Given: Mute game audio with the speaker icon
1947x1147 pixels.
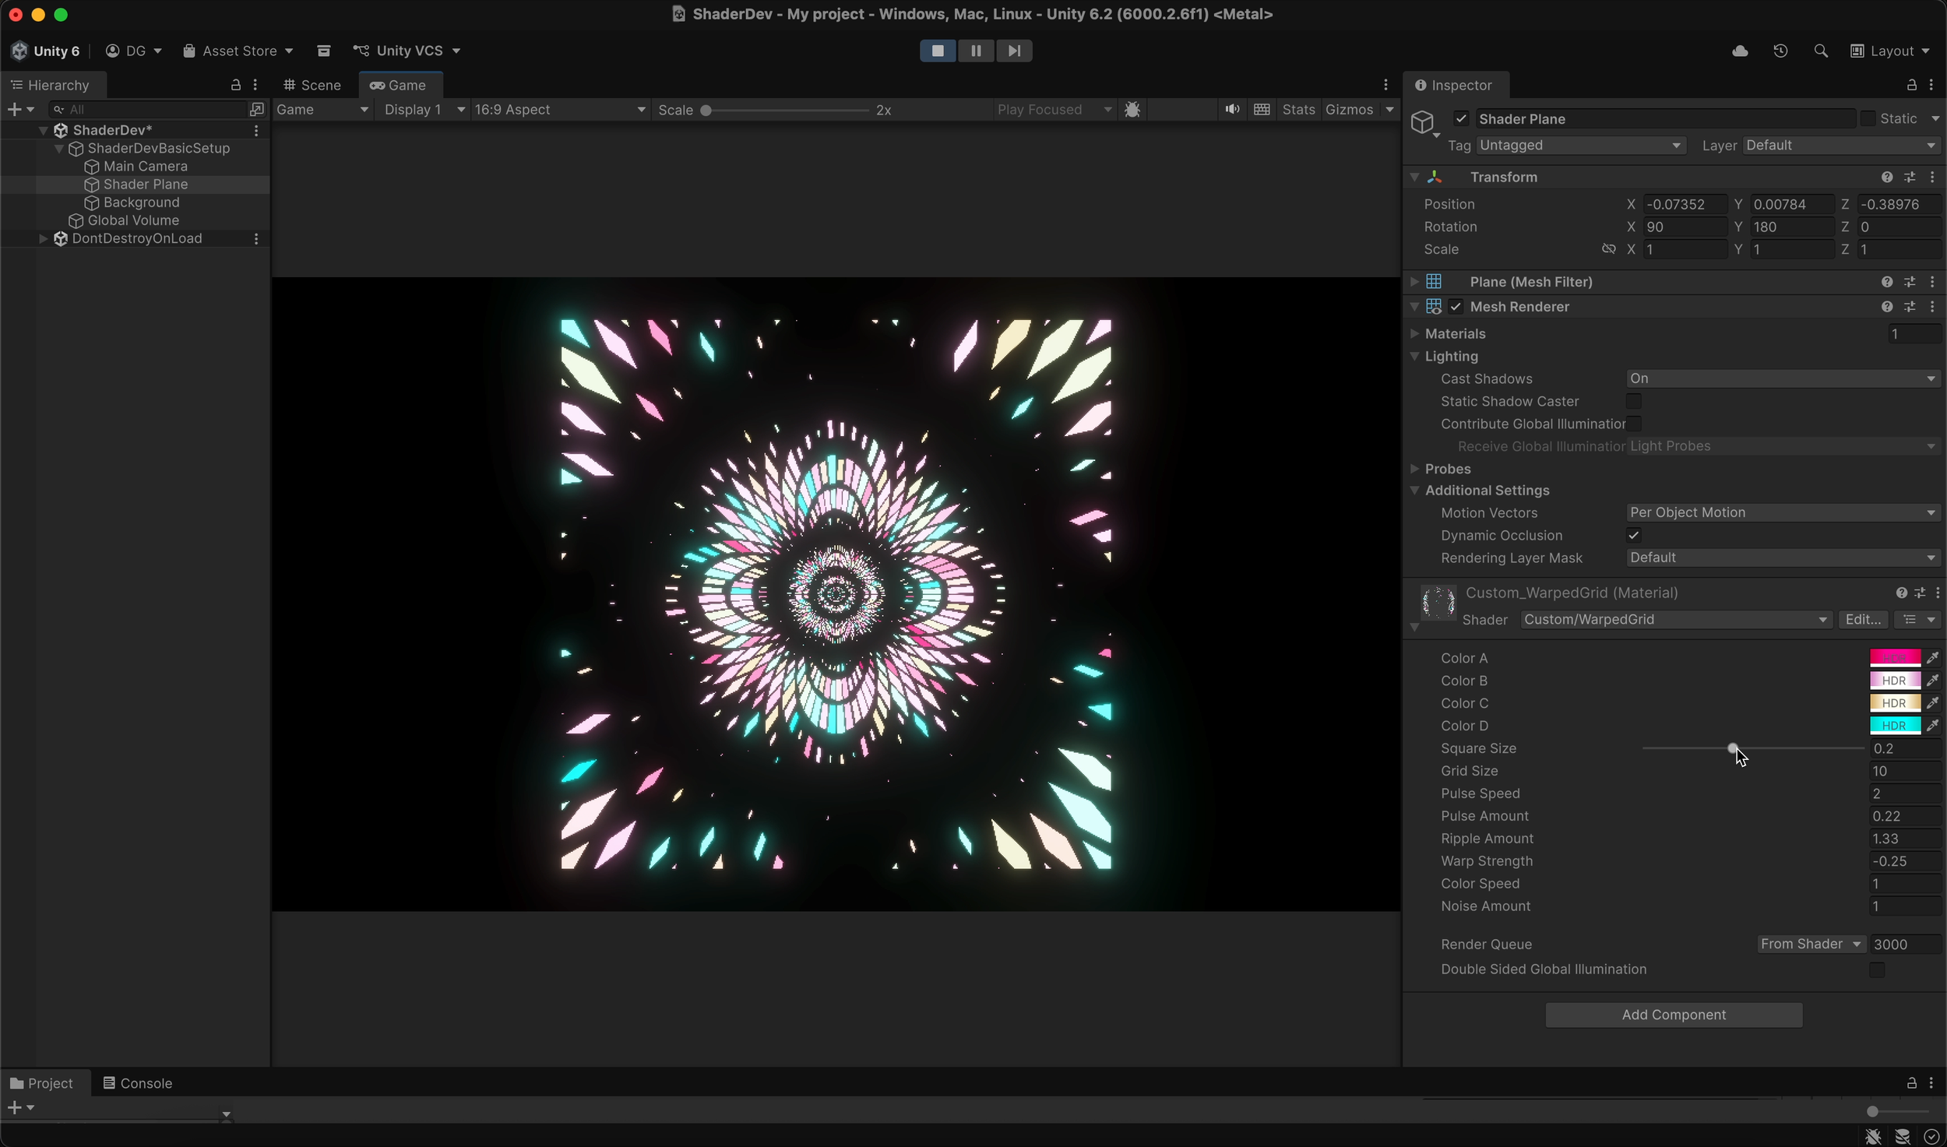Looking at the screenshot, I should [1231, 109].
